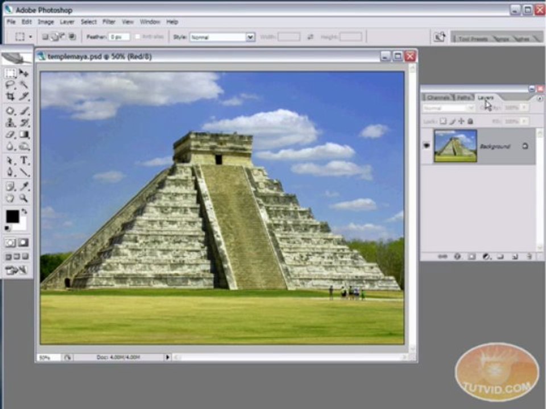Hide the Background layer with eye icon
546x409 pixels.
click(x=427, y=145)
